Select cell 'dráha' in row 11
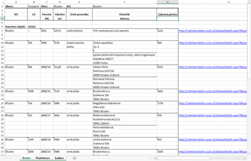Image resolution: width=251 pixels, height=161 pixels. coord(79,47)
